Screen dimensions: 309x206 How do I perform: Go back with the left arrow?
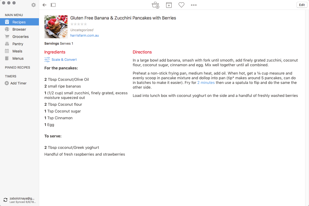[x=45, y=5]
